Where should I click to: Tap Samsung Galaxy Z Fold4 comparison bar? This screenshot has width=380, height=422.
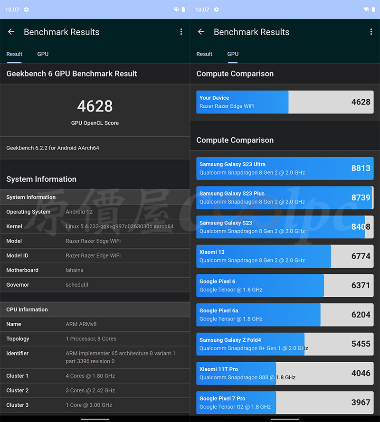point(285,344)
